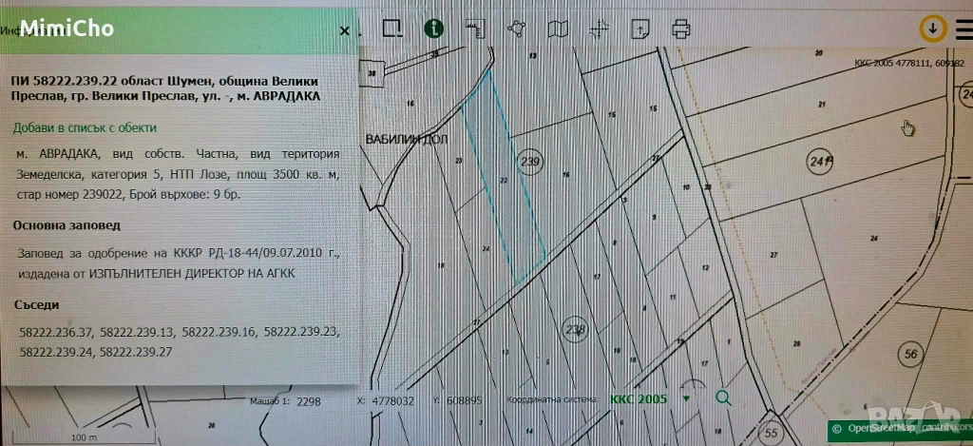
Task: Click the green search magnifier icon
Action: (x=723, y=398)
